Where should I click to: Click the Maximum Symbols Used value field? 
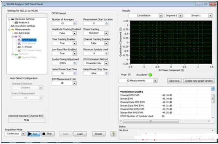94,53
